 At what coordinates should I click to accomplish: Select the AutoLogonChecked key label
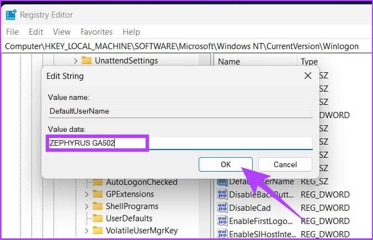click(142, 182)
